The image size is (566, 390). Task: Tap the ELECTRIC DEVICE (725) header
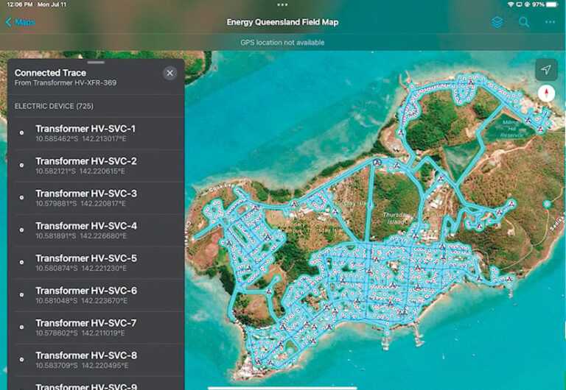(54, 107)
